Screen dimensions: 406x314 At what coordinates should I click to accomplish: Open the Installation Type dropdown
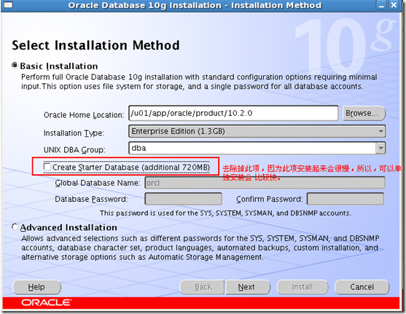point(257,131)
